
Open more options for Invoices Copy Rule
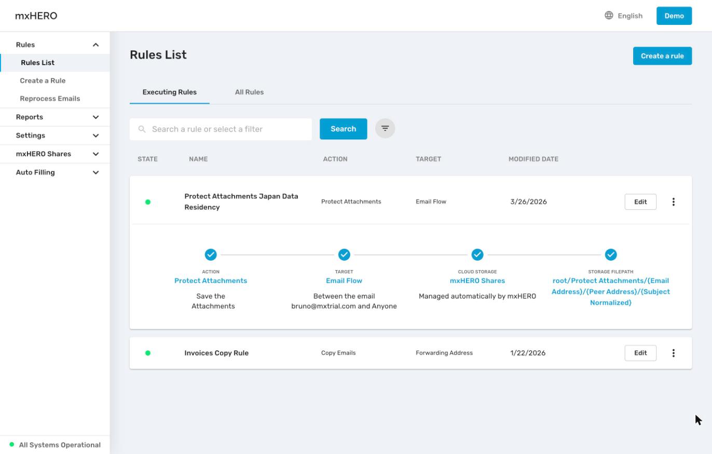coord(673,353)
